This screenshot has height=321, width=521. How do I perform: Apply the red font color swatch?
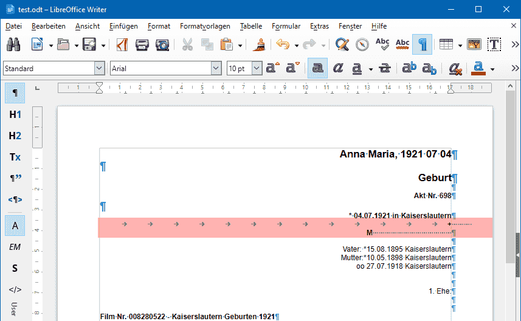tap(478, 69)
